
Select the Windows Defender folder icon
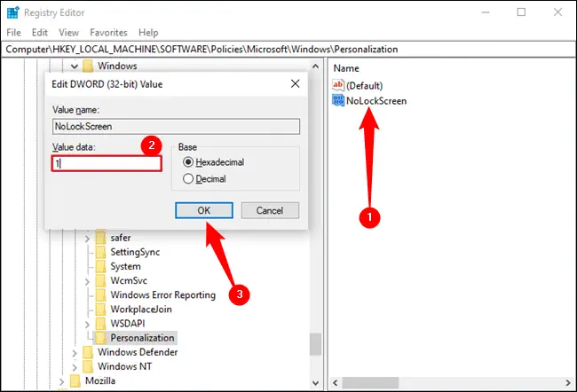88,352
